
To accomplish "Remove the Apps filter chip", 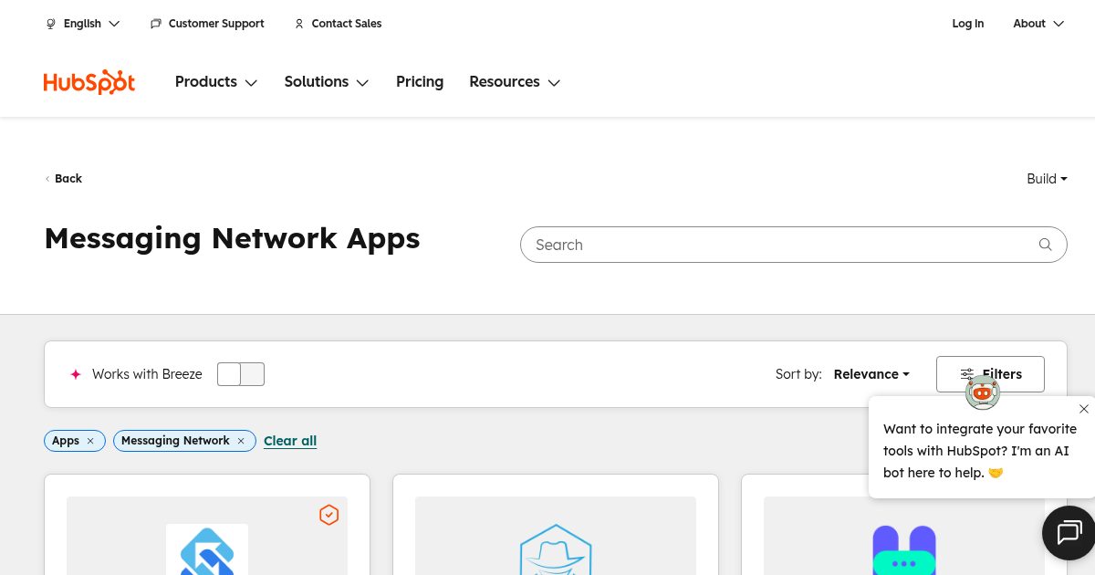I will pyautogui.click(x=90, y=441).
